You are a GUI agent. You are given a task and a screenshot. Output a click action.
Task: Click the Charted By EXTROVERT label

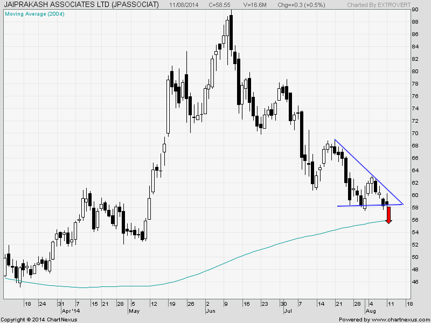point(375,5)
